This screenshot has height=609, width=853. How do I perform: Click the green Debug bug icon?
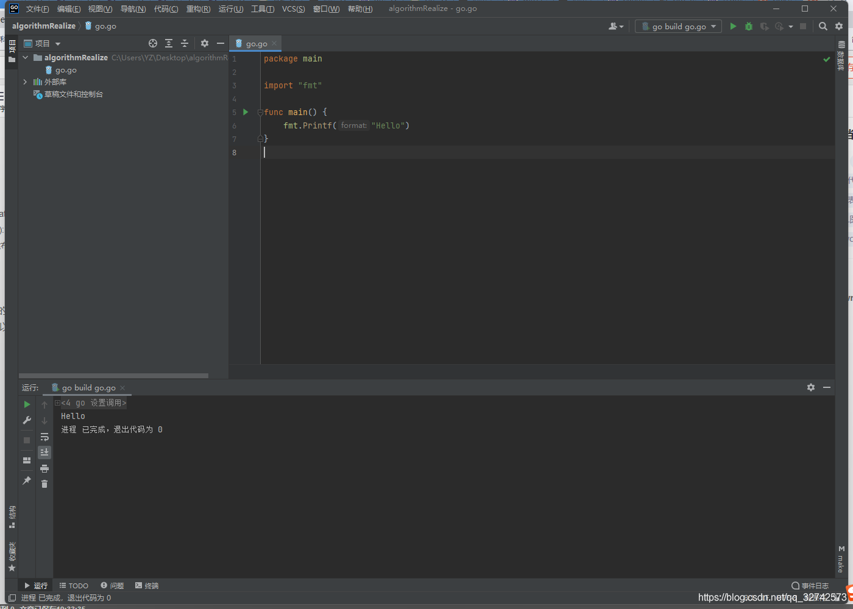749,26
